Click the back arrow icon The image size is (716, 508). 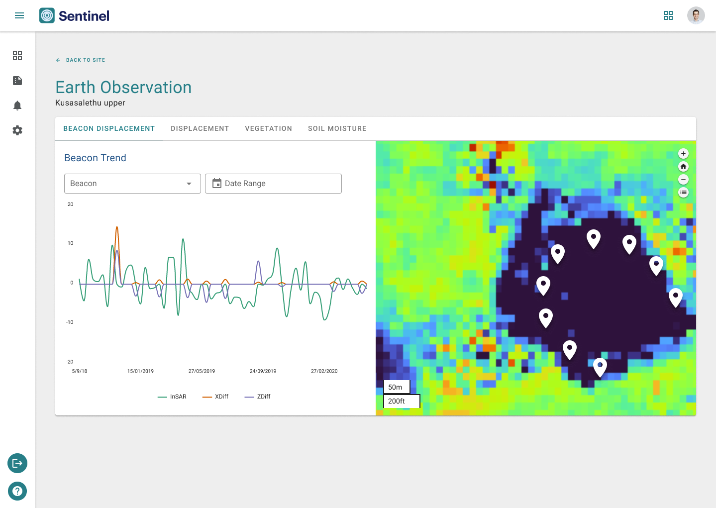[x=58, y=60]
